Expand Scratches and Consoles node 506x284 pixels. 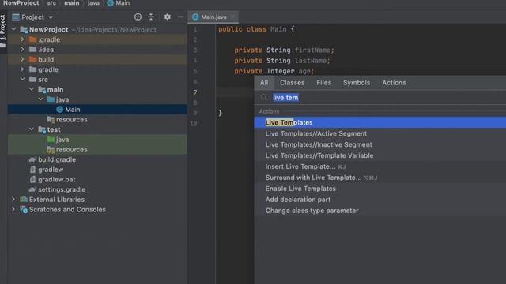pyautogui.click(x=13, y=209)
